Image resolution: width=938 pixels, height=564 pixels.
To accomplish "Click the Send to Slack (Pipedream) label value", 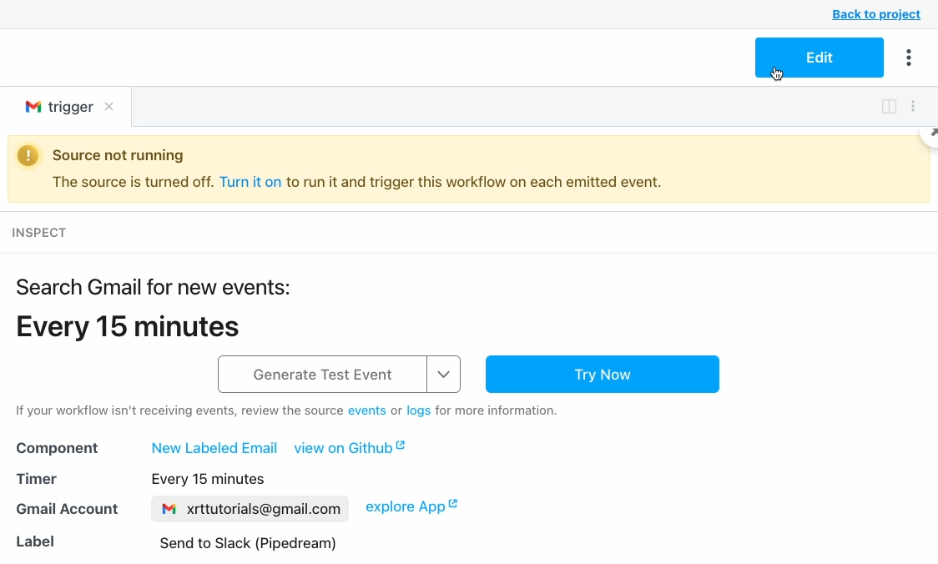I will pyautogui.click(x=248, y=543).
